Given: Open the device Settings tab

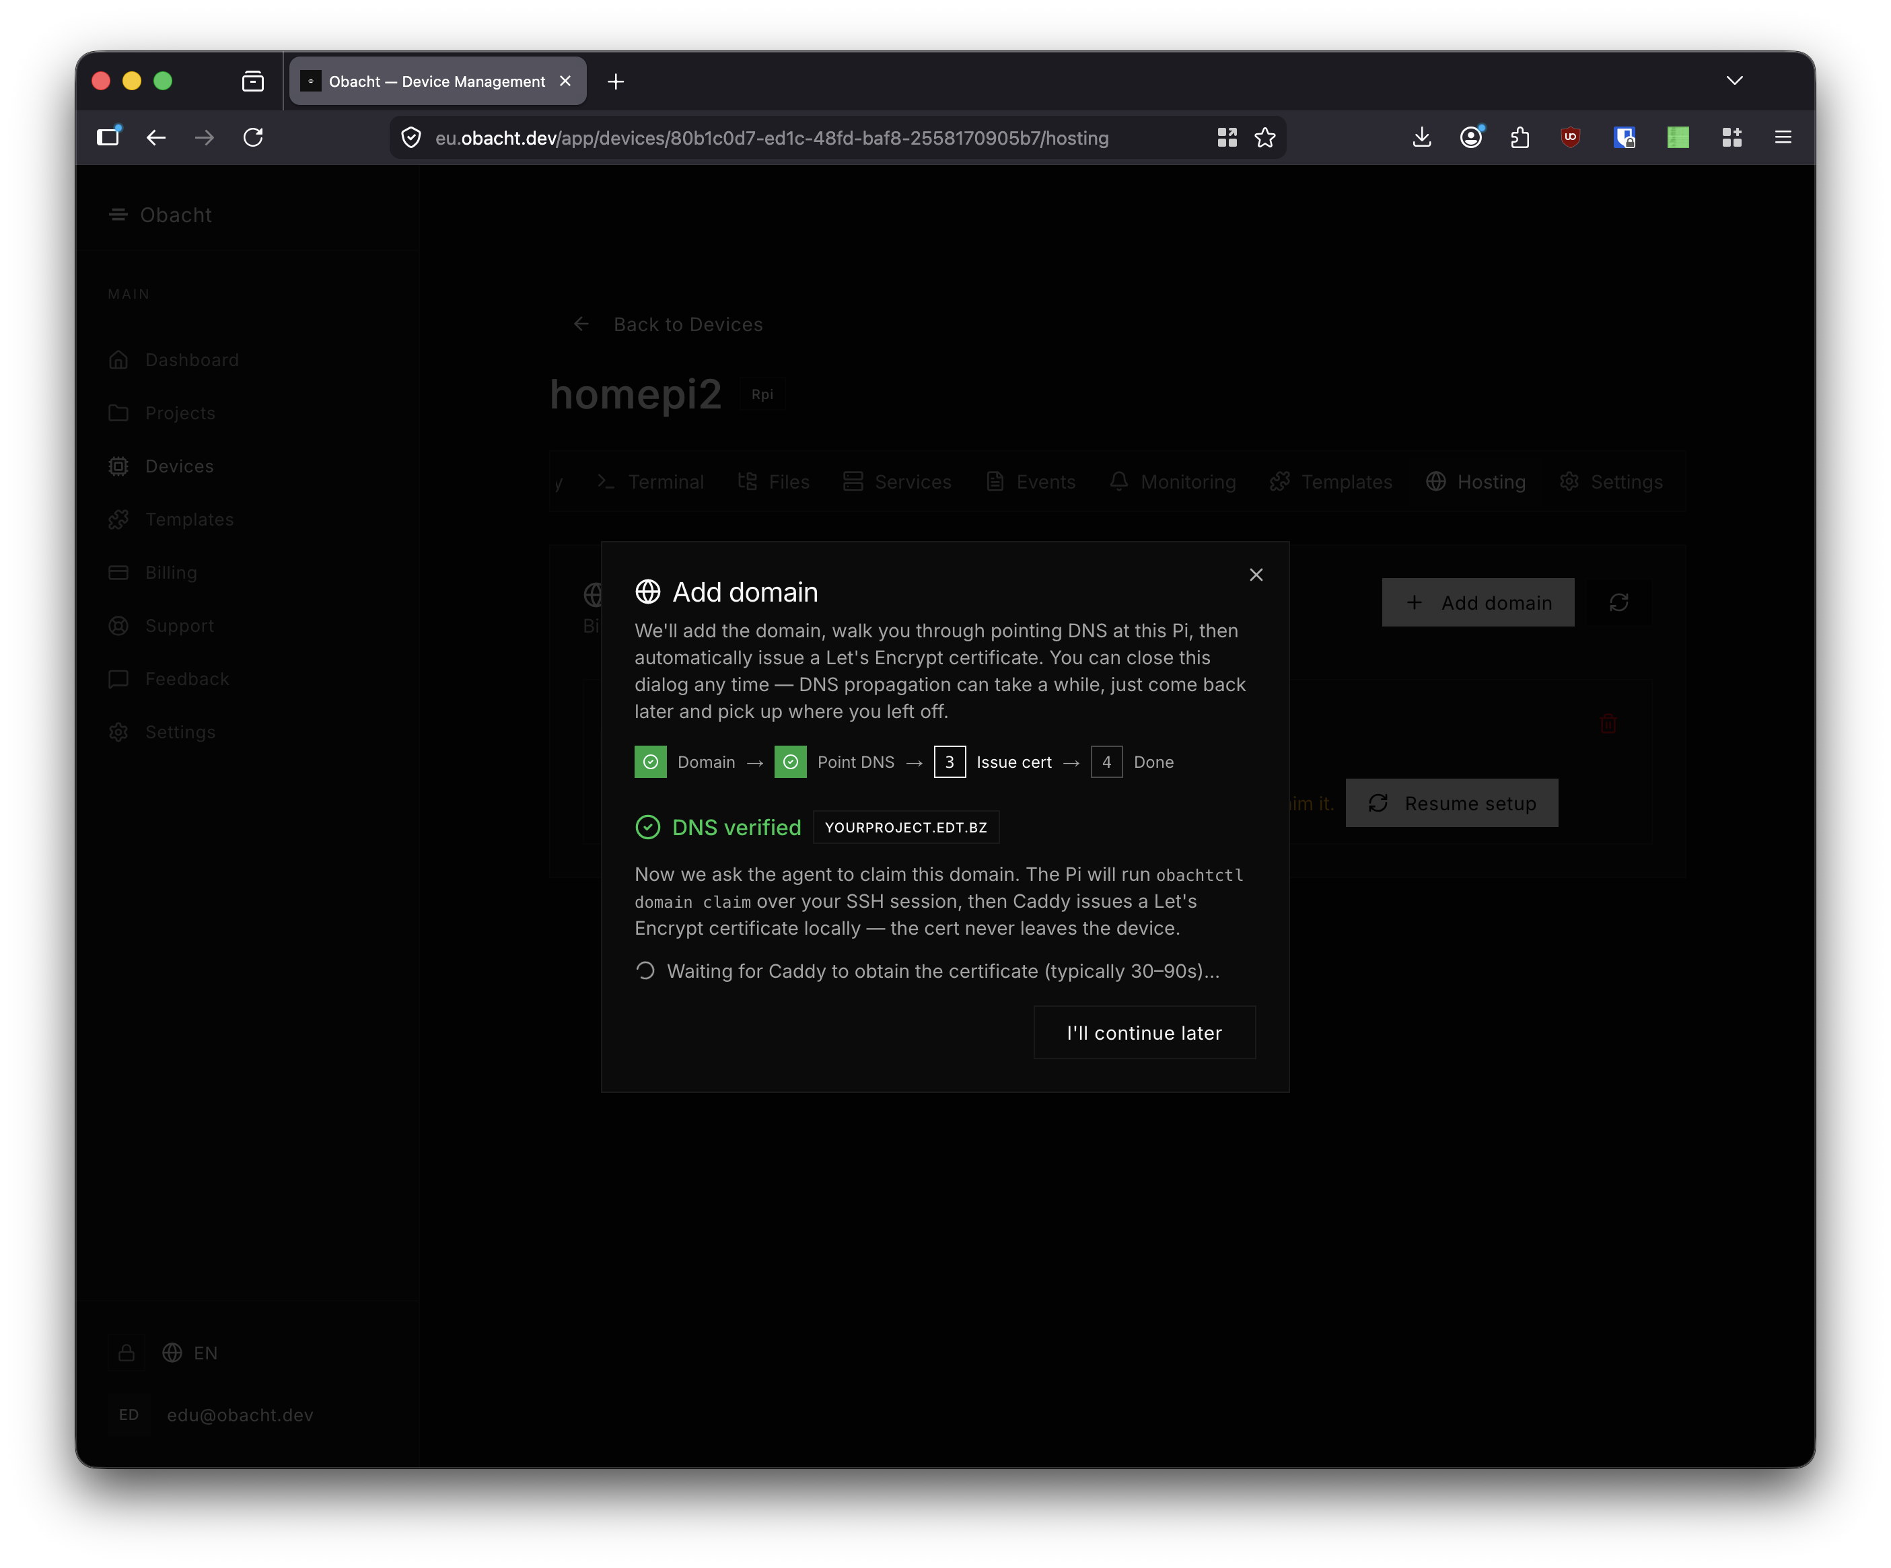Looking at the screenshot, I should [1611, 482].
